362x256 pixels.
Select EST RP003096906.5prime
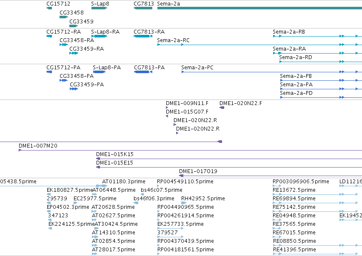[277, 186]
